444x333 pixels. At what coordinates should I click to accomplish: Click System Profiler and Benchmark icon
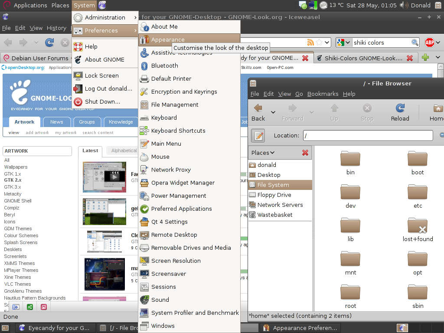pos(144,313)
